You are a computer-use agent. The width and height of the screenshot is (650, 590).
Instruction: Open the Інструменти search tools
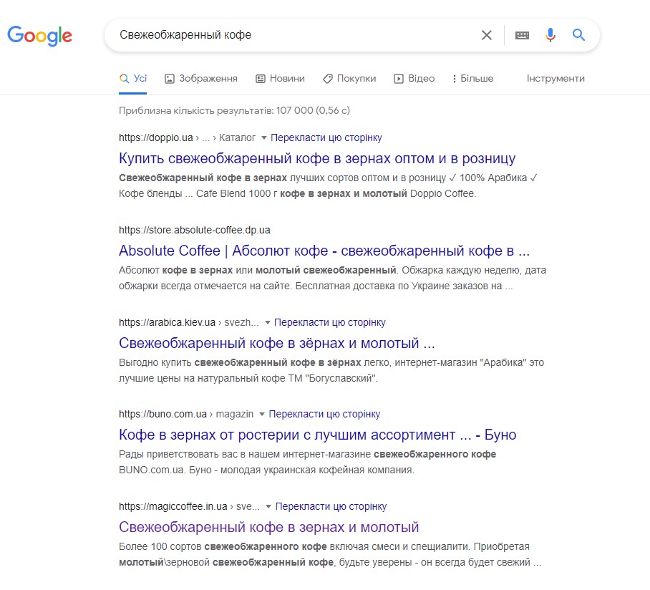pyautogui.click(x=556, y=79)
